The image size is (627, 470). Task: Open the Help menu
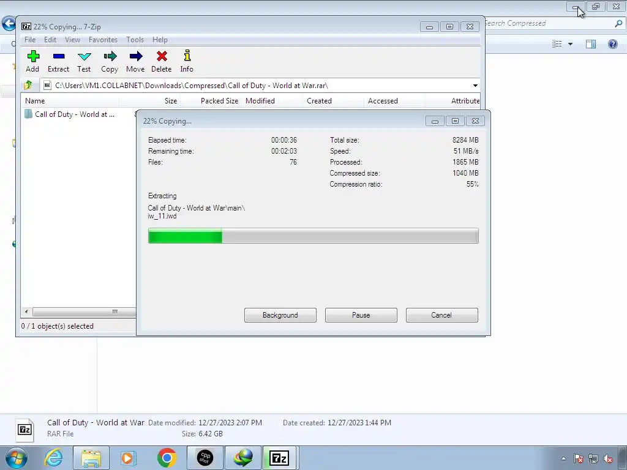(160, 40)
